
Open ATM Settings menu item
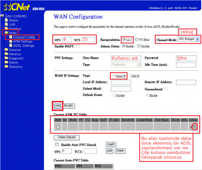pyautogui.click(x=23, y=41)
